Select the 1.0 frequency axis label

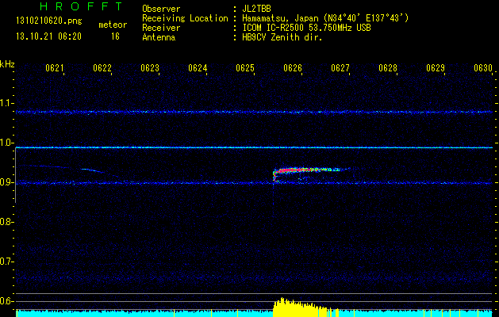coord(7,143)
